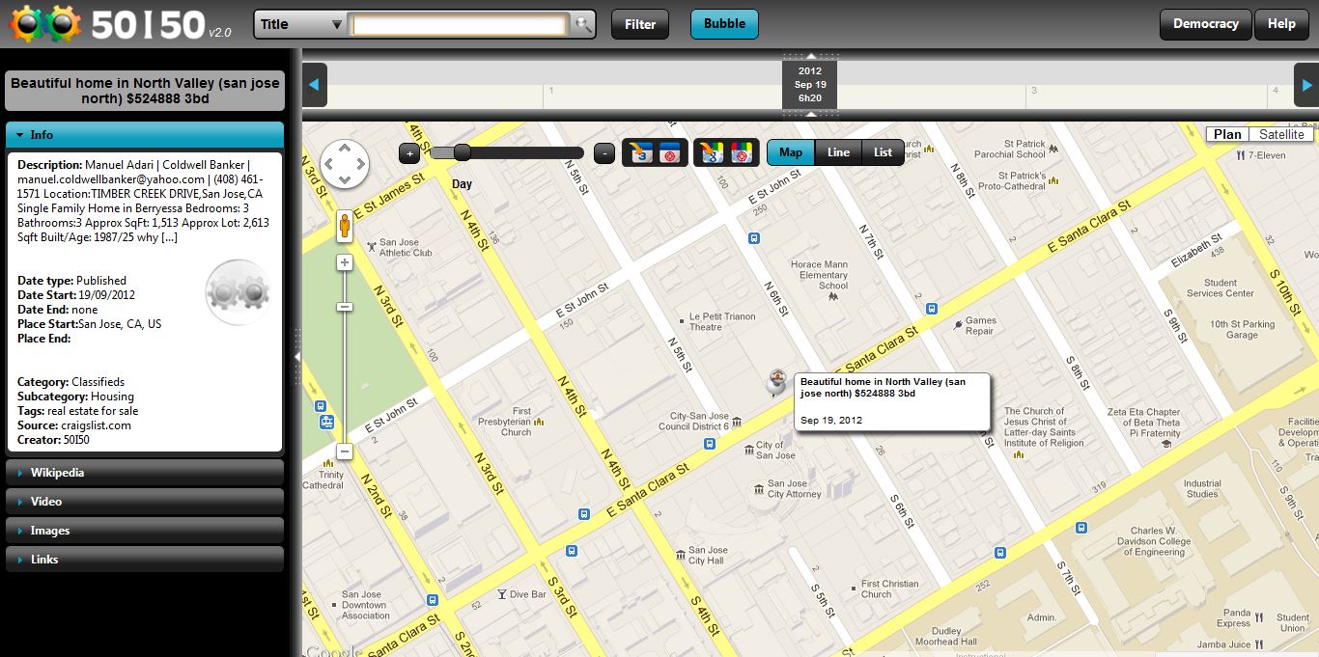Expand the Wikipedia section
The width and height of the screenshot is (1319, 657).
pyautogui.click(x=145, y=473)
